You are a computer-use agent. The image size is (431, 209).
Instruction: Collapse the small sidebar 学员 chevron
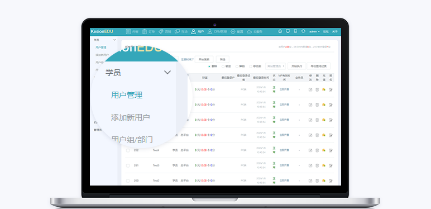[114, 40]
